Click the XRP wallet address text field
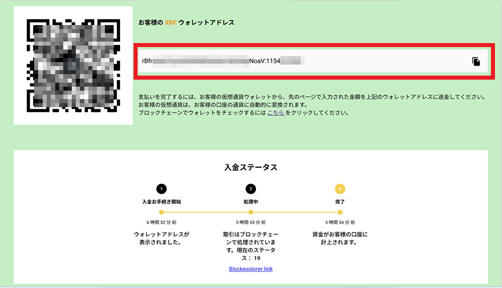Image resolution: width=502 pixels, height=288 pixels. tap(301, 61)
